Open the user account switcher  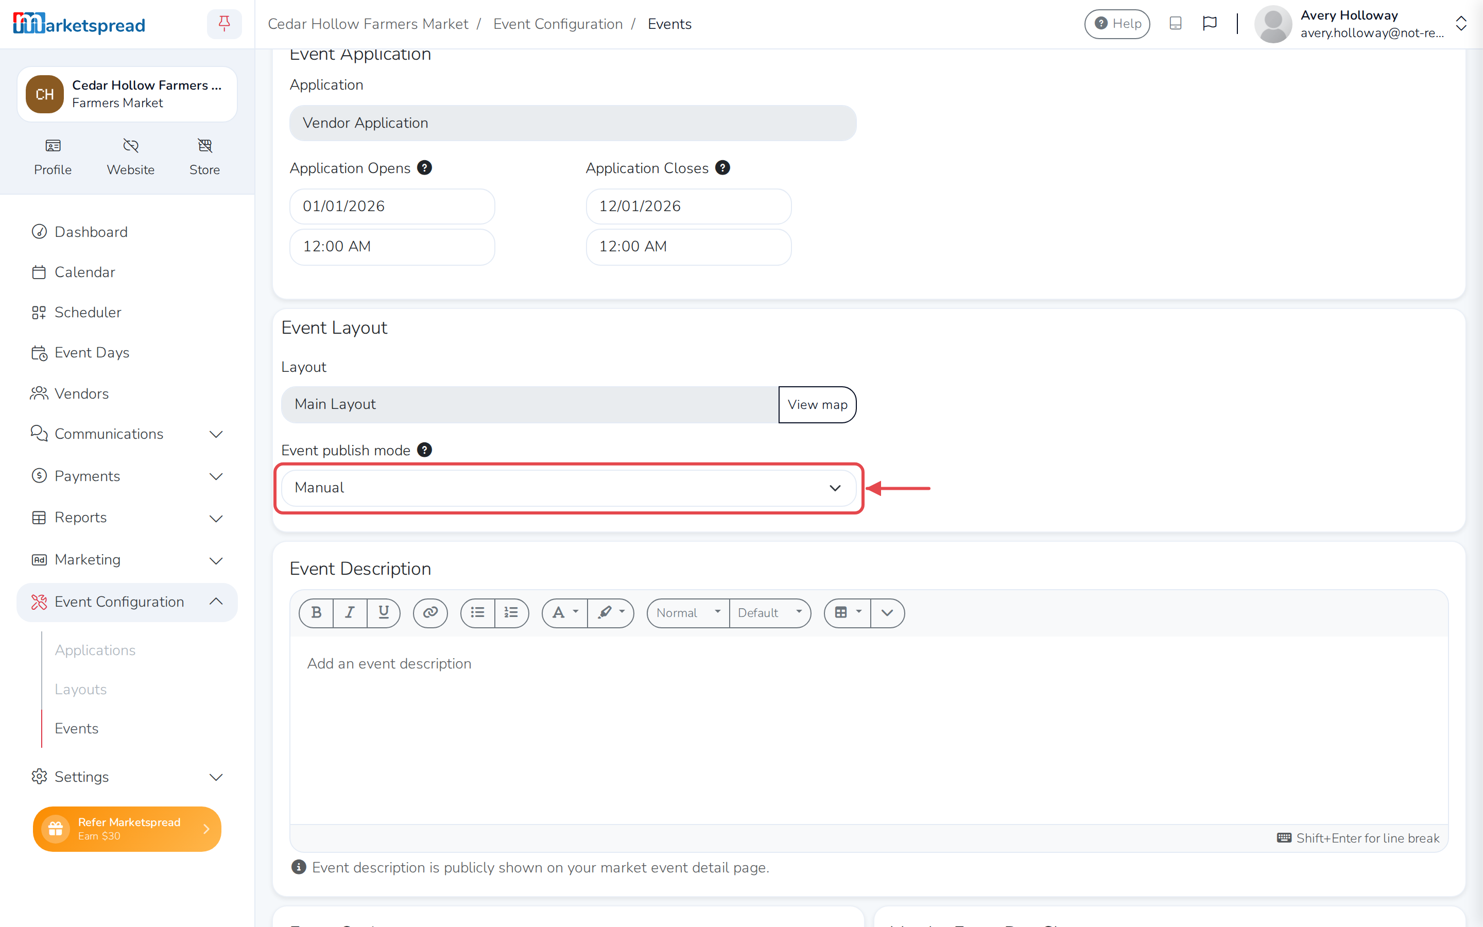coord(1461,24)
